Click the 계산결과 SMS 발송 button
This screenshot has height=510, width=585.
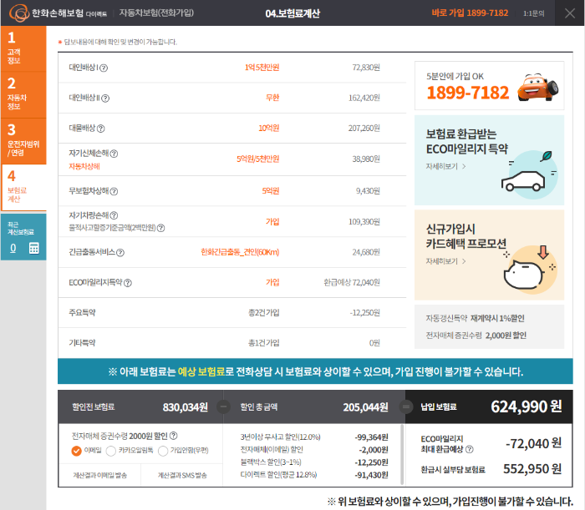[182, 475]
